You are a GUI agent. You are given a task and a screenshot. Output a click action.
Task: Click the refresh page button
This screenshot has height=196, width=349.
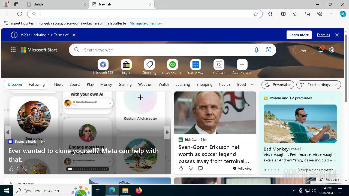(20, 14)
